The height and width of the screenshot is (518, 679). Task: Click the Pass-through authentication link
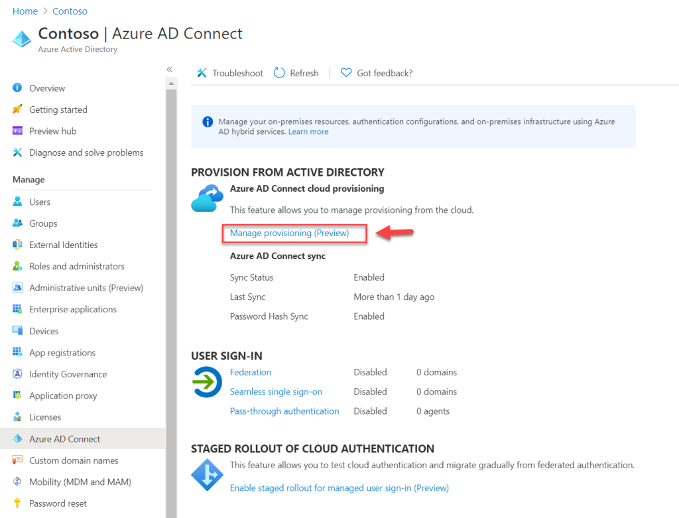click(x=284, y=411)
